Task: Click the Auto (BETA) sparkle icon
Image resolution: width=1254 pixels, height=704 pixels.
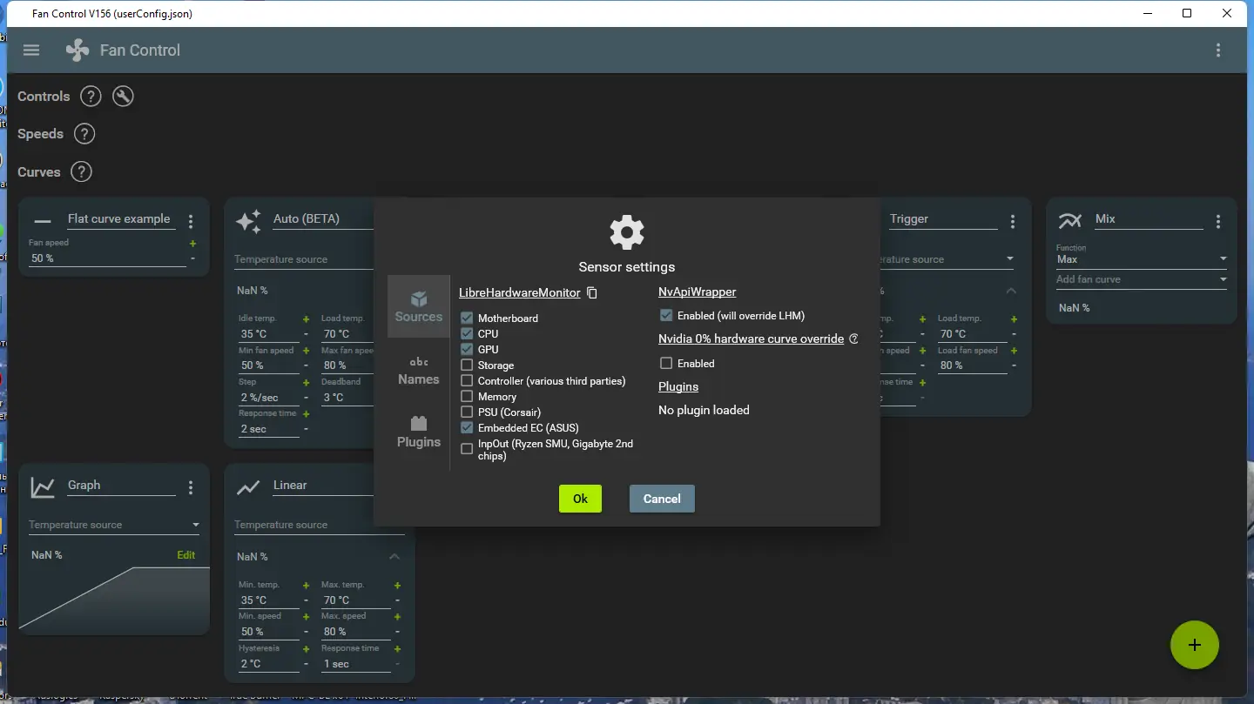Action: coord(248,222)
